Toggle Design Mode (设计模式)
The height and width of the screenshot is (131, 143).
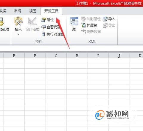(32, 24)
